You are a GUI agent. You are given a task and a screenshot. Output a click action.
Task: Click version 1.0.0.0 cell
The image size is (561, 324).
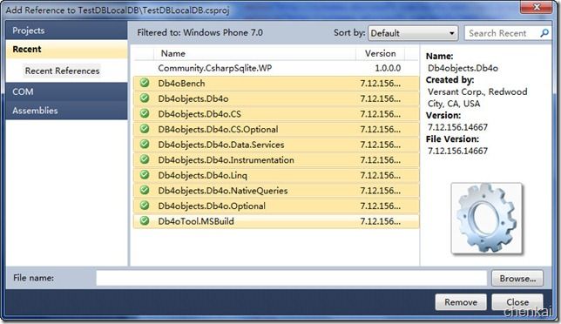pos(388,68)
